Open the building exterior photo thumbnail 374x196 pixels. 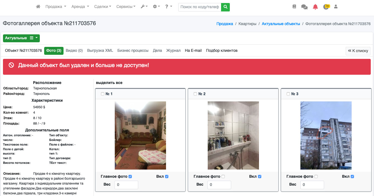(326, 135)
